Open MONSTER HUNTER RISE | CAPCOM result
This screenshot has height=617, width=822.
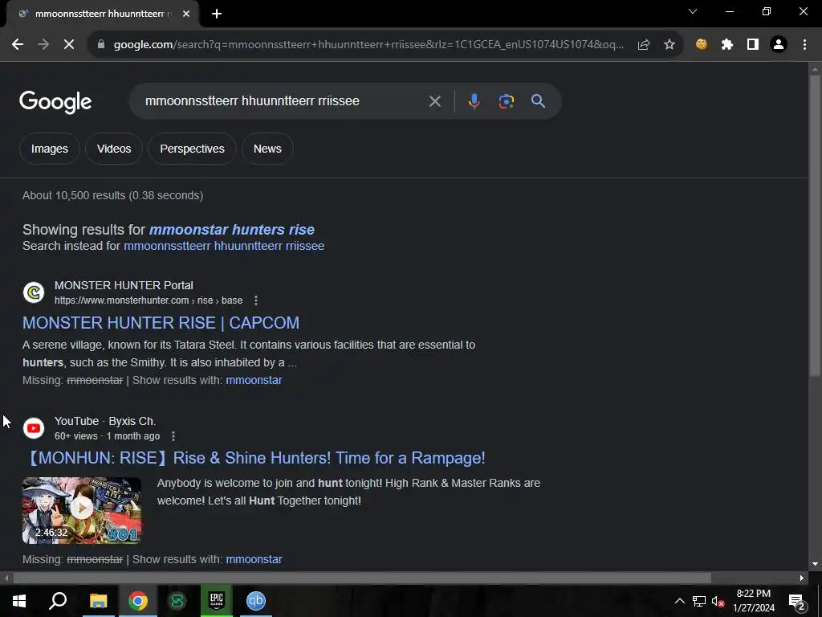pos(161,323)
